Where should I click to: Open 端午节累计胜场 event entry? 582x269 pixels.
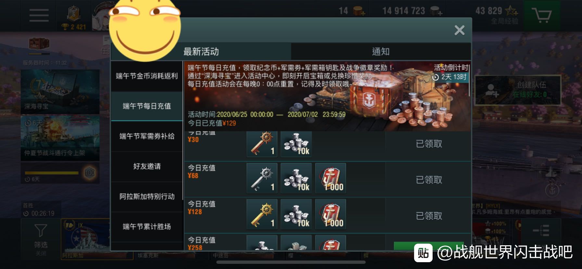pos(147,226)
